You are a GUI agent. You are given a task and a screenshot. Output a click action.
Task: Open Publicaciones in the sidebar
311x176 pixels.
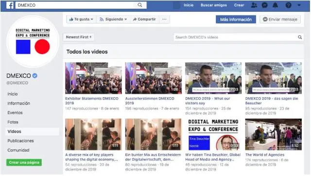pyautogui.click(x=20, y=141)
